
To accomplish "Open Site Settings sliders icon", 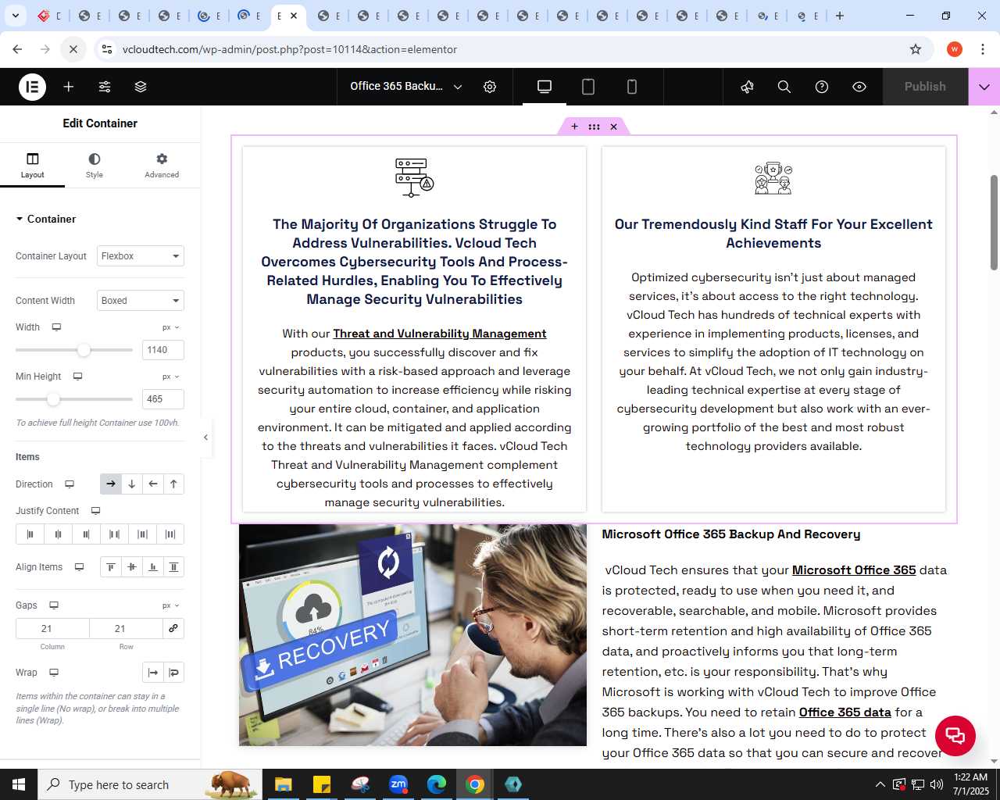I will [x=105, y=87].
